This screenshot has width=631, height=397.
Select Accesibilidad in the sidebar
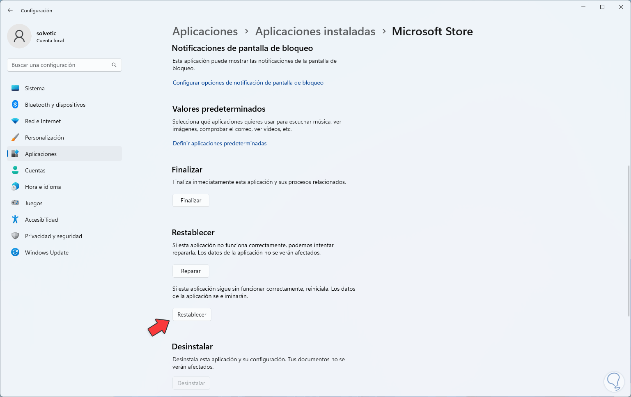[41, 219]
